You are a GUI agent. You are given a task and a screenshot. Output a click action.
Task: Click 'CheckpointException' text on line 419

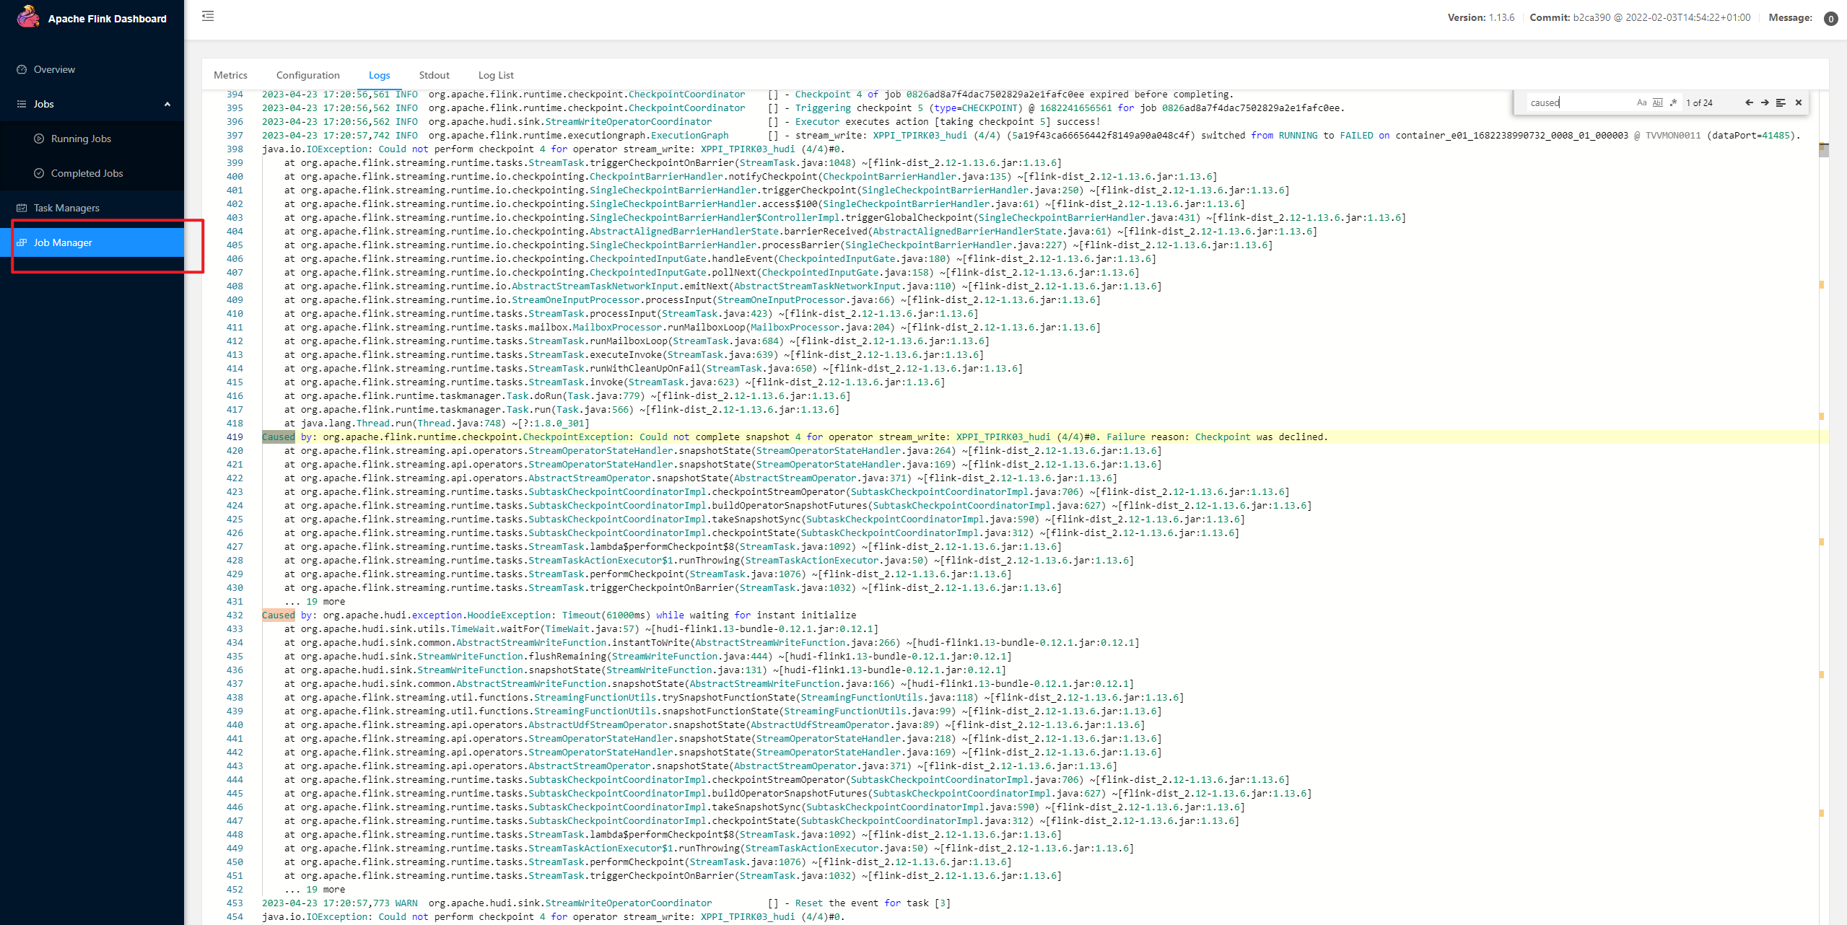(575, 437)
